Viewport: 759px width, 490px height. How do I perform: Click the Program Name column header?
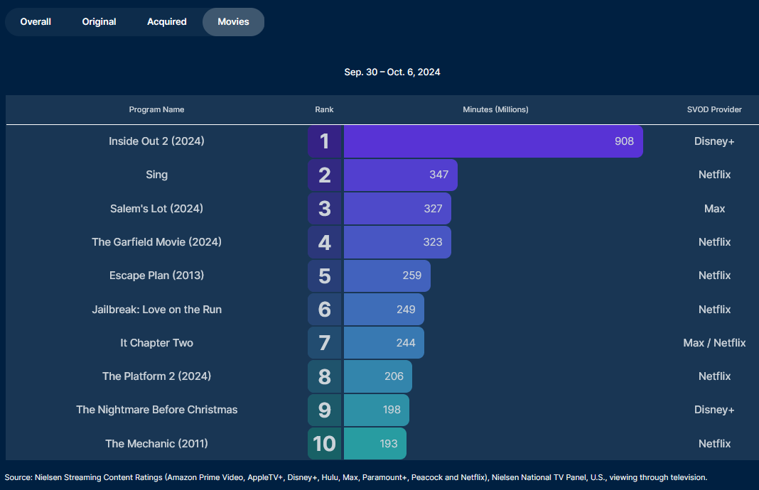[x=156, y=109]
